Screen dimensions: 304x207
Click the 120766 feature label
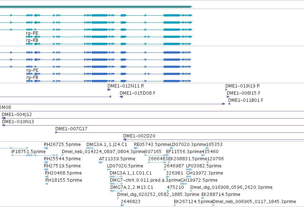216,159
